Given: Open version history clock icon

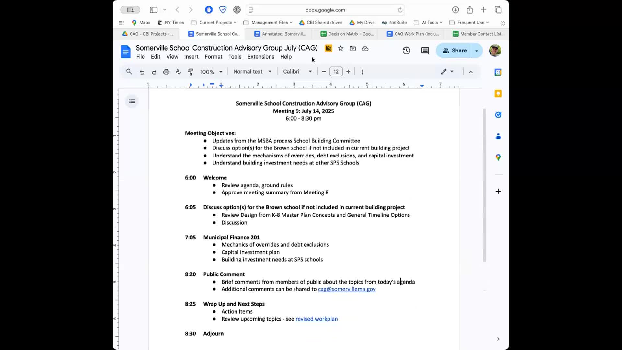Looking at the screenshot, I should [x=406, y=51].
